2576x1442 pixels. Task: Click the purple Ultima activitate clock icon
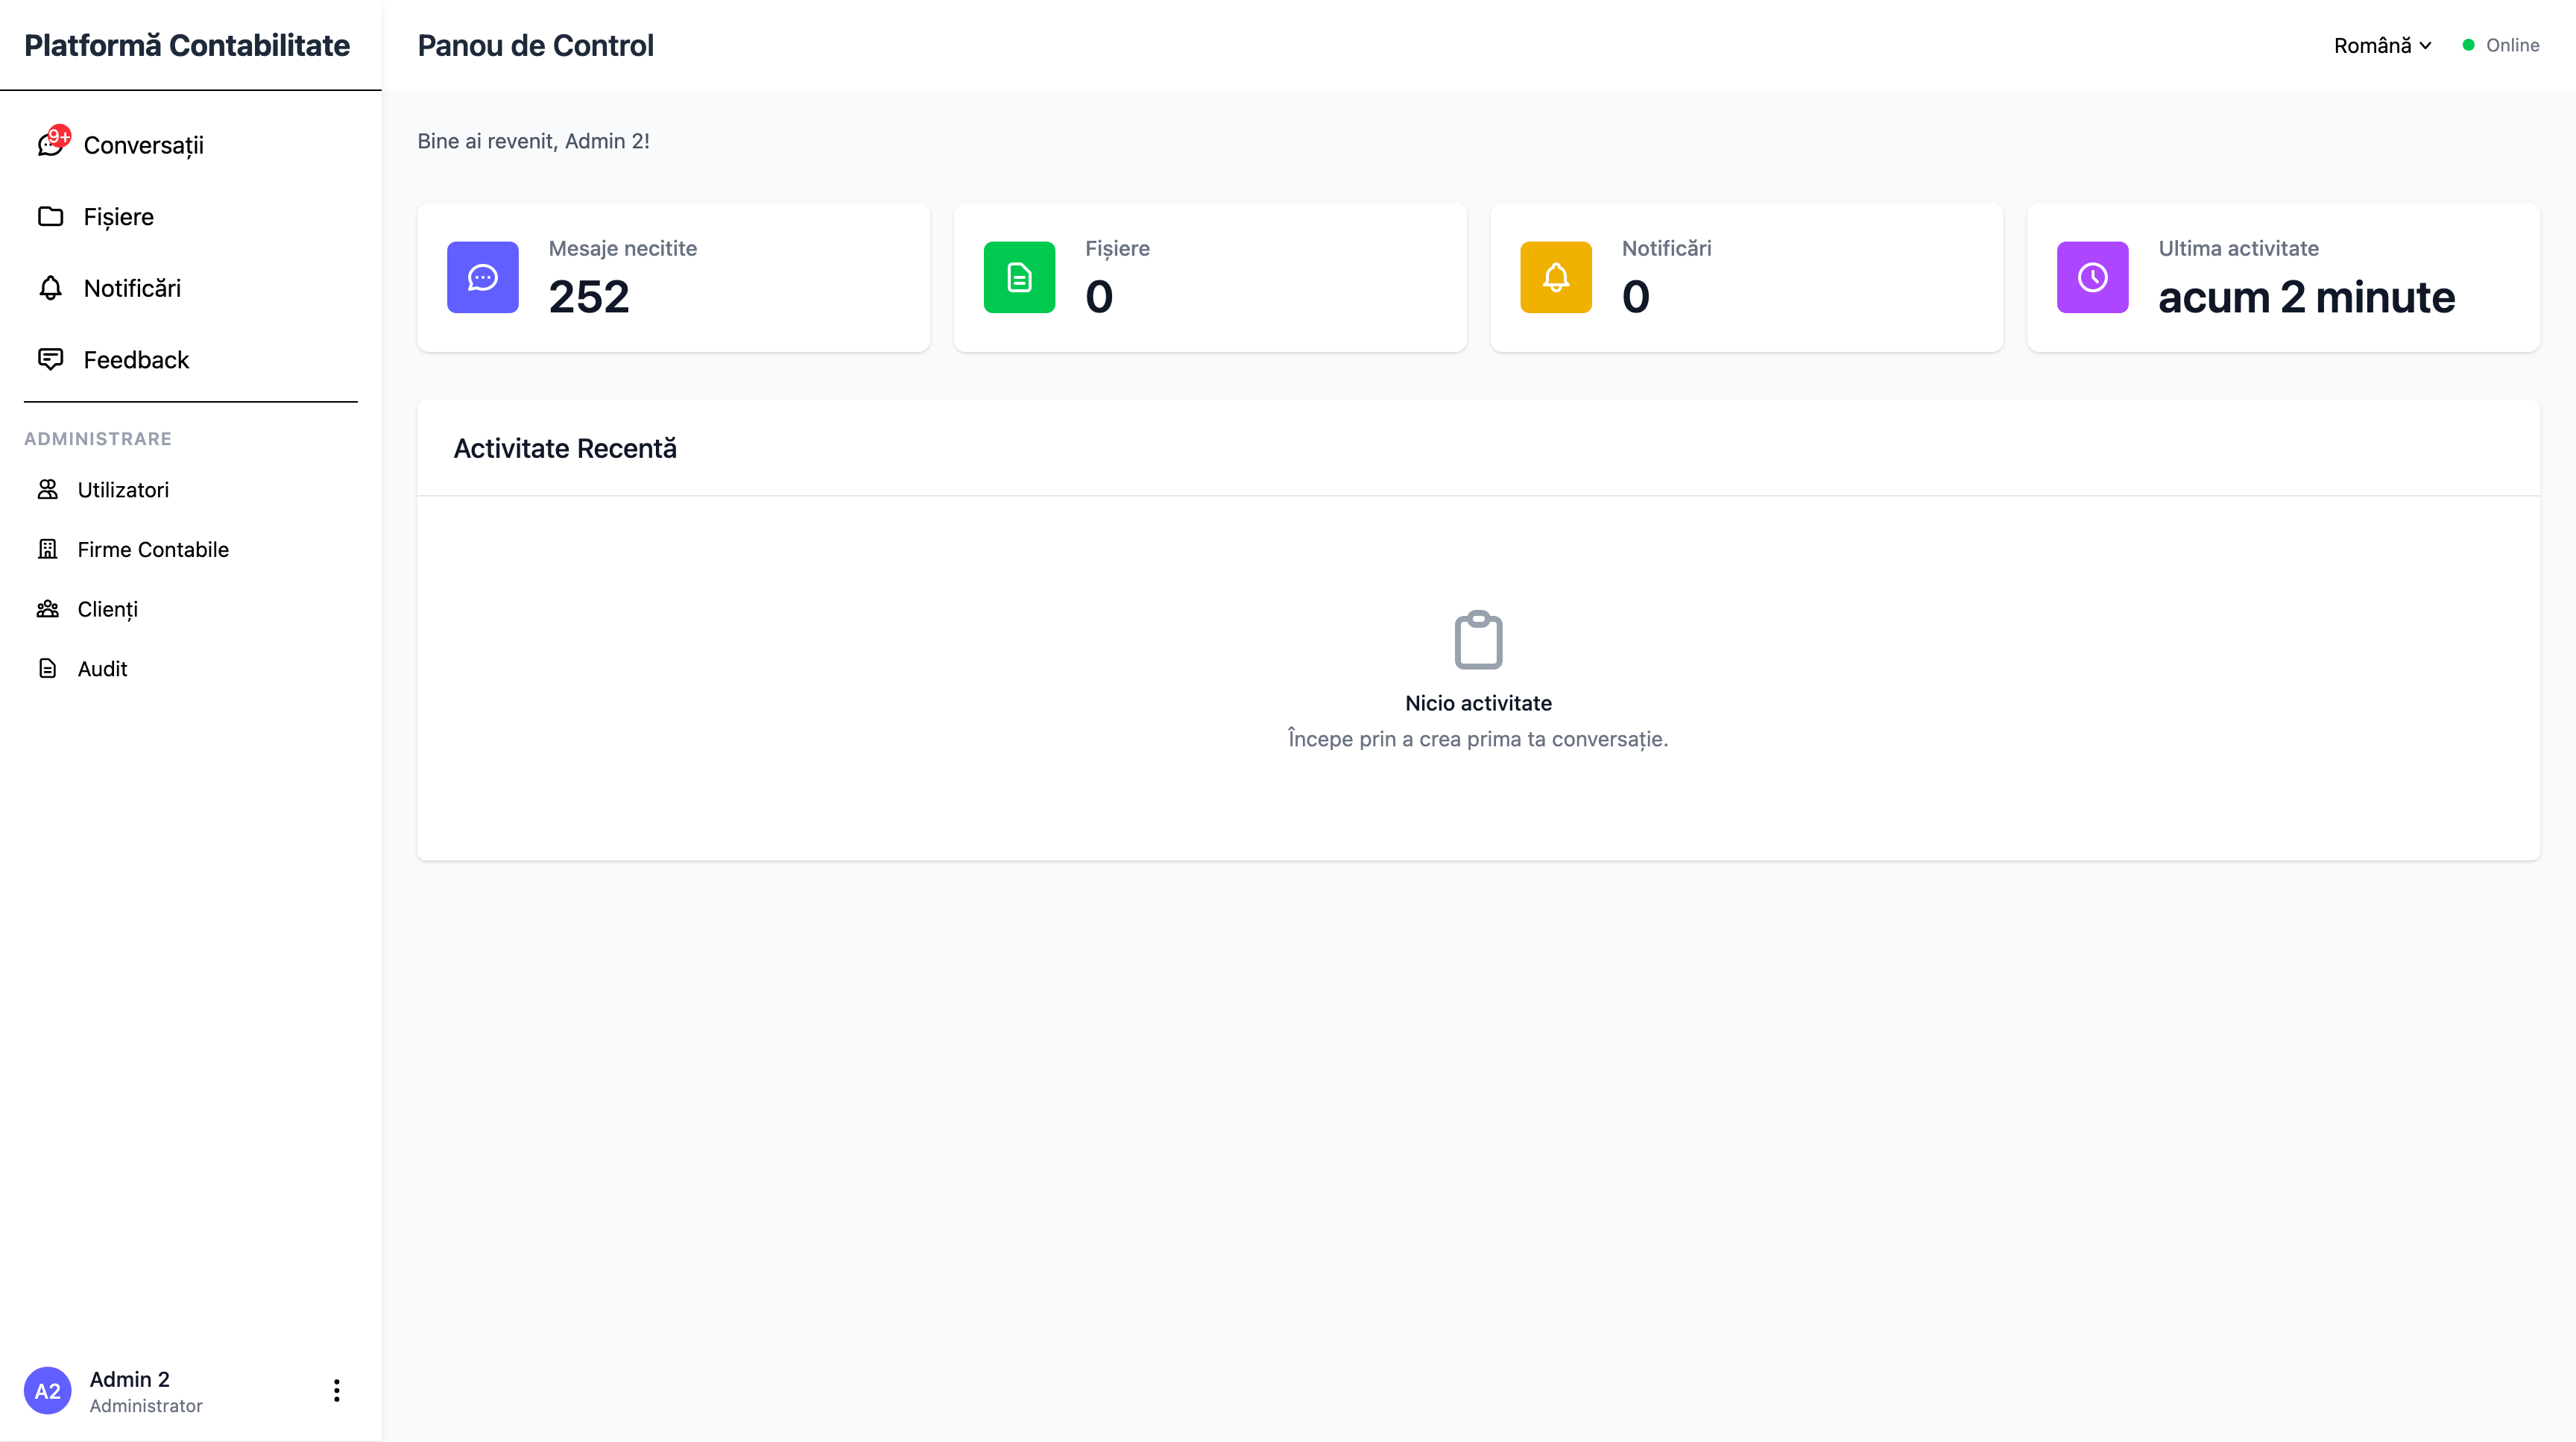[2092, 277]
